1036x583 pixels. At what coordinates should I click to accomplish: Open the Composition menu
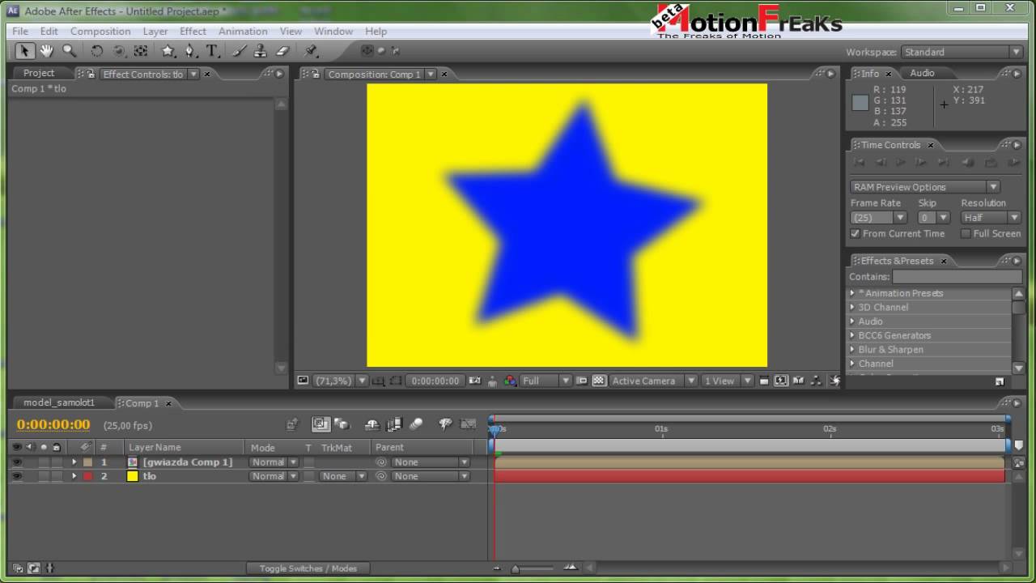pyautogui.click(x=100, y=31)
